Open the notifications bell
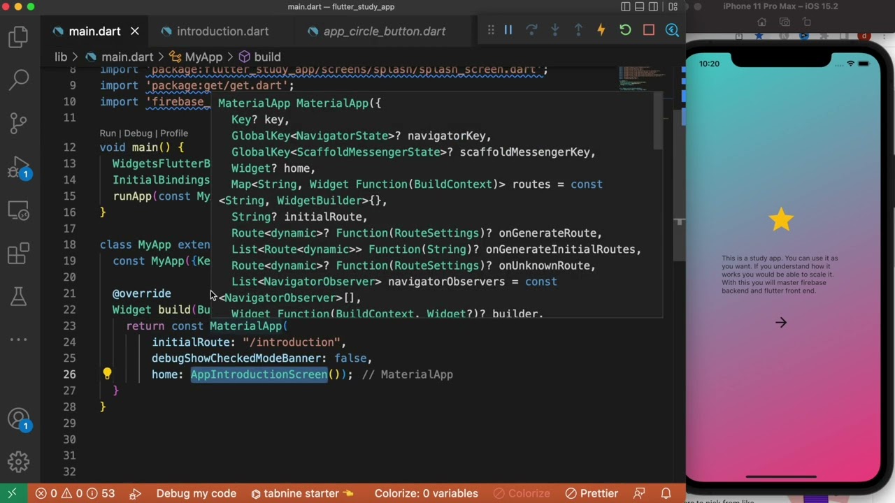 pyautogui.click(x=666, y=493)
